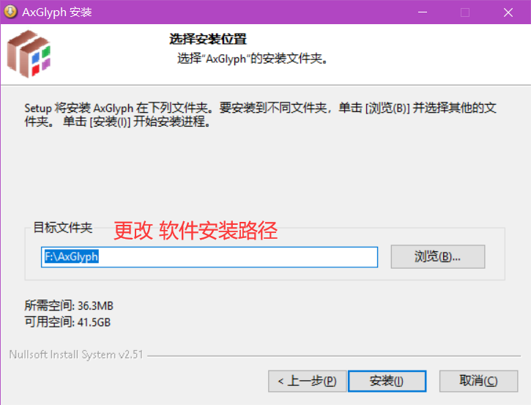Viewport: 531px width, 405px height.
Task: Click the 所需空间: 36.3MB text
Action: 69,306
